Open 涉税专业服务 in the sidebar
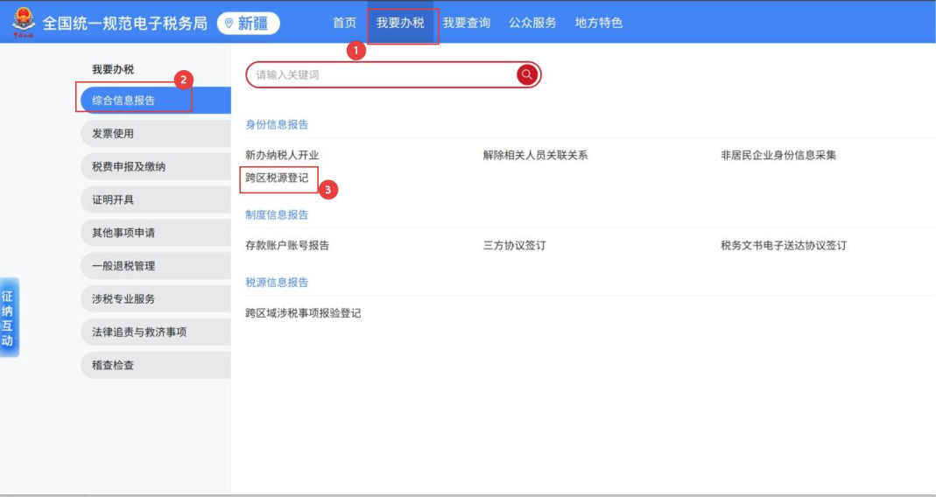This screenshot has height=497, width=936. tap(155, 299)
